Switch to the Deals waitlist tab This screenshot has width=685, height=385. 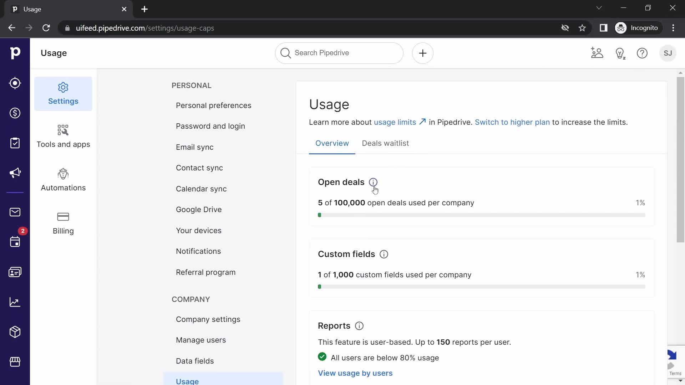(385, 143)
